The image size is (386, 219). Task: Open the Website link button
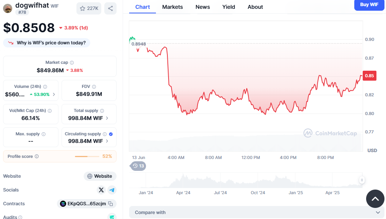tap(100, 176)
